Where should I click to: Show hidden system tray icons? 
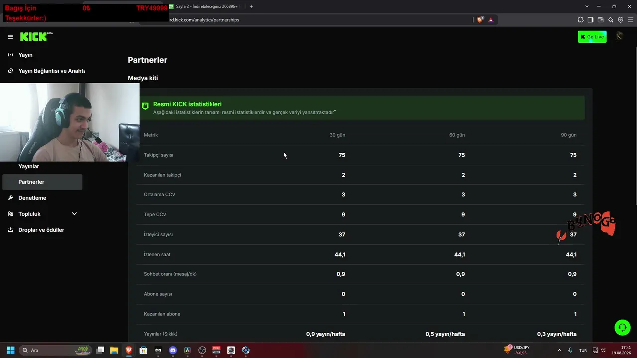[559, 350]
